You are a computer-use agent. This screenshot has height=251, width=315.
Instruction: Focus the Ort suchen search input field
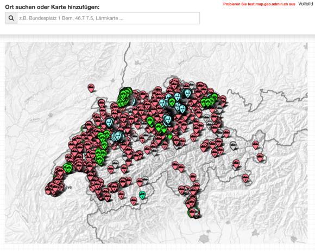108,18
